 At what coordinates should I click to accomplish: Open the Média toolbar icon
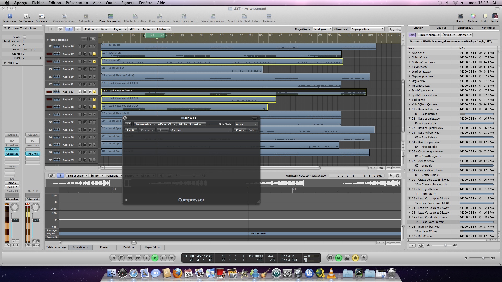494,16
